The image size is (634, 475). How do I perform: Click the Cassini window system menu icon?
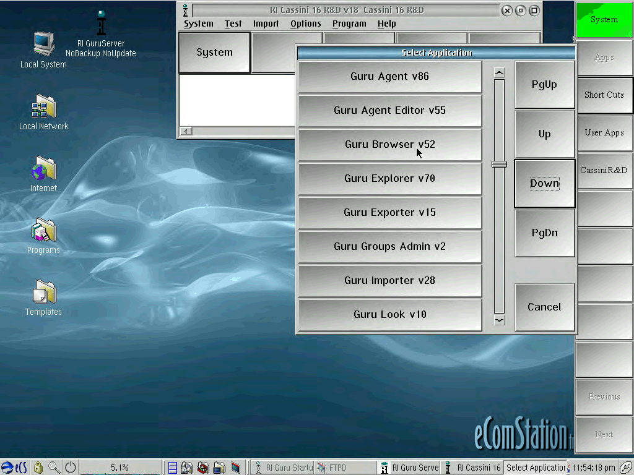[185, 11]
